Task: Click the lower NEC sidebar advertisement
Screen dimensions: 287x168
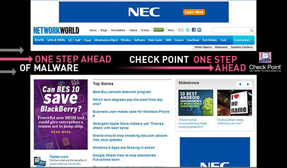Action: click(215, 152)
